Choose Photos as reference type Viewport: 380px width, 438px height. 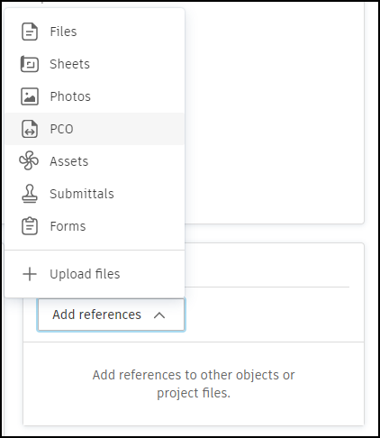95,96
